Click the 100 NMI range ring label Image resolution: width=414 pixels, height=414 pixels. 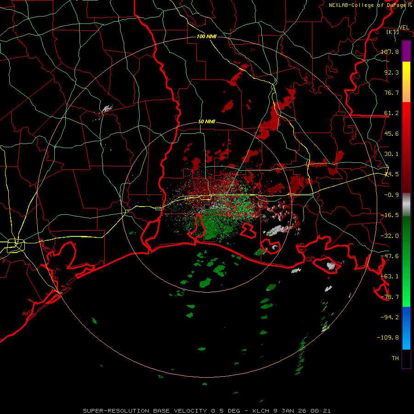click(x=207, y=36)
